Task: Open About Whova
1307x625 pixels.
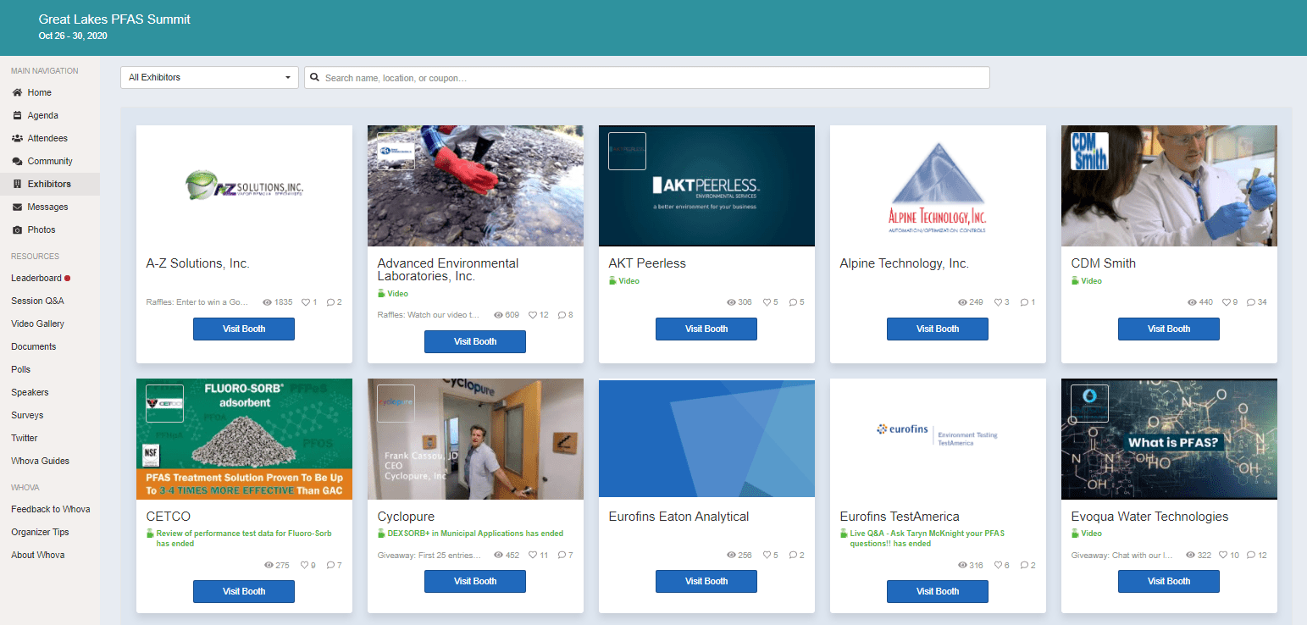Action: (38, 555)
